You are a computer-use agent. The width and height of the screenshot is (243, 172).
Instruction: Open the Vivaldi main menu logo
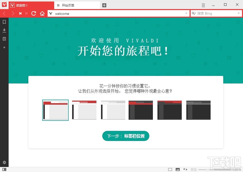click(4, 5)
